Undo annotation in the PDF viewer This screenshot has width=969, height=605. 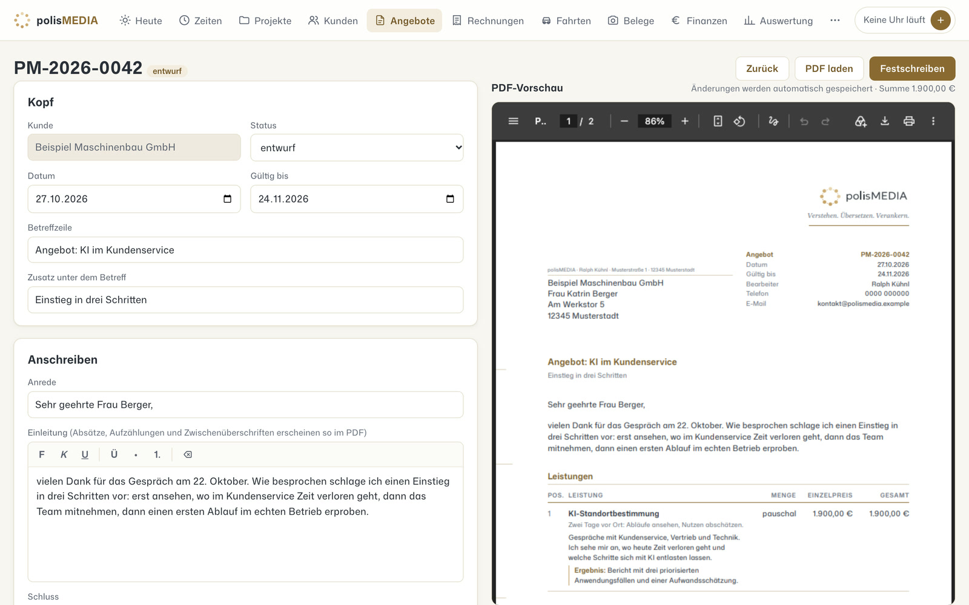click(804, 121)
